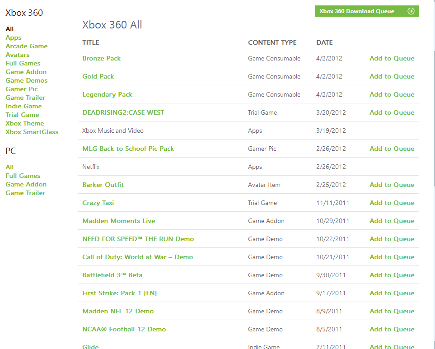The image size is (435, 349).
Task: Click the TITLE column header
Action: [91, 42]
